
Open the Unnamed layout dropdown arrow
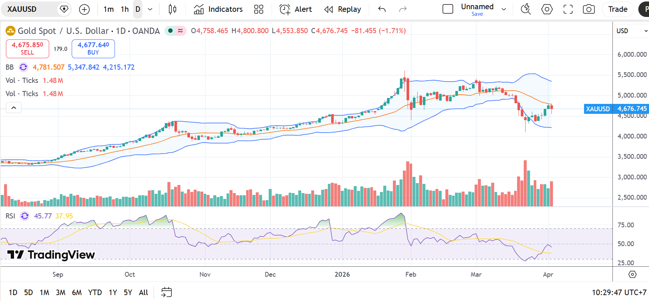pyautogui.click(x=504, y=10)
